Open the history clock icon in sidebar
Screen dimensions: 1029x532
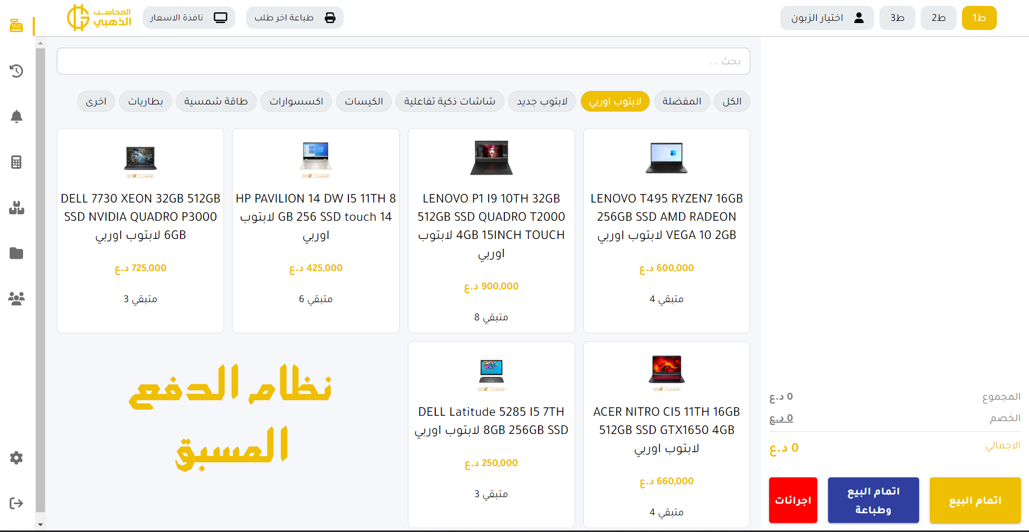point(16,71)
